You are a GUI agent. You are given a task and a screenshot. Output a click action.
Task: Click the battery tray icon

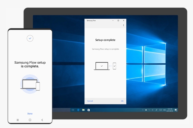pyautogui.click(x=146, y=110)
